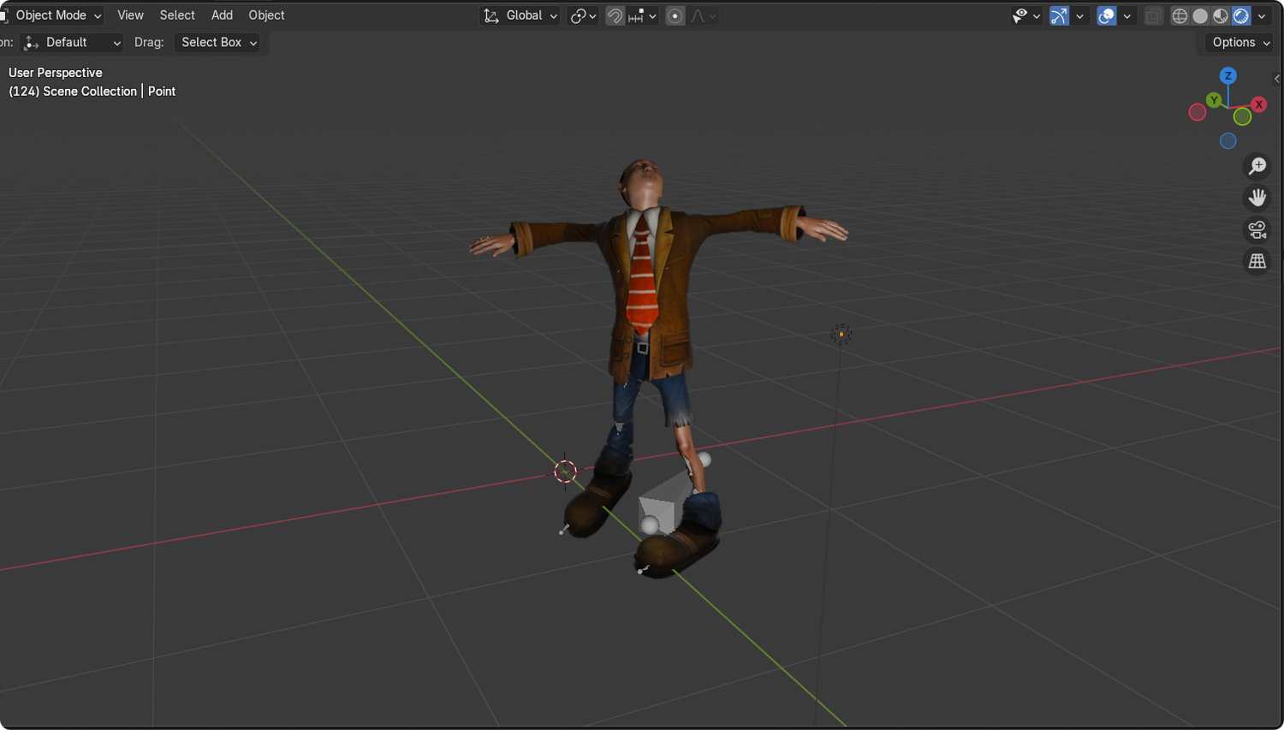1284x730 pixels.
Task: Toggle X-ray mode
Action: tap(1153, 15)
